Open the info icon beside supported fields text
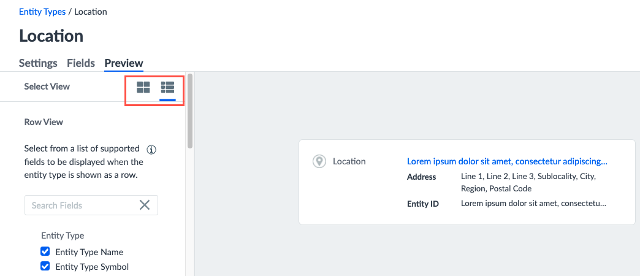 (x=151, y=150)
